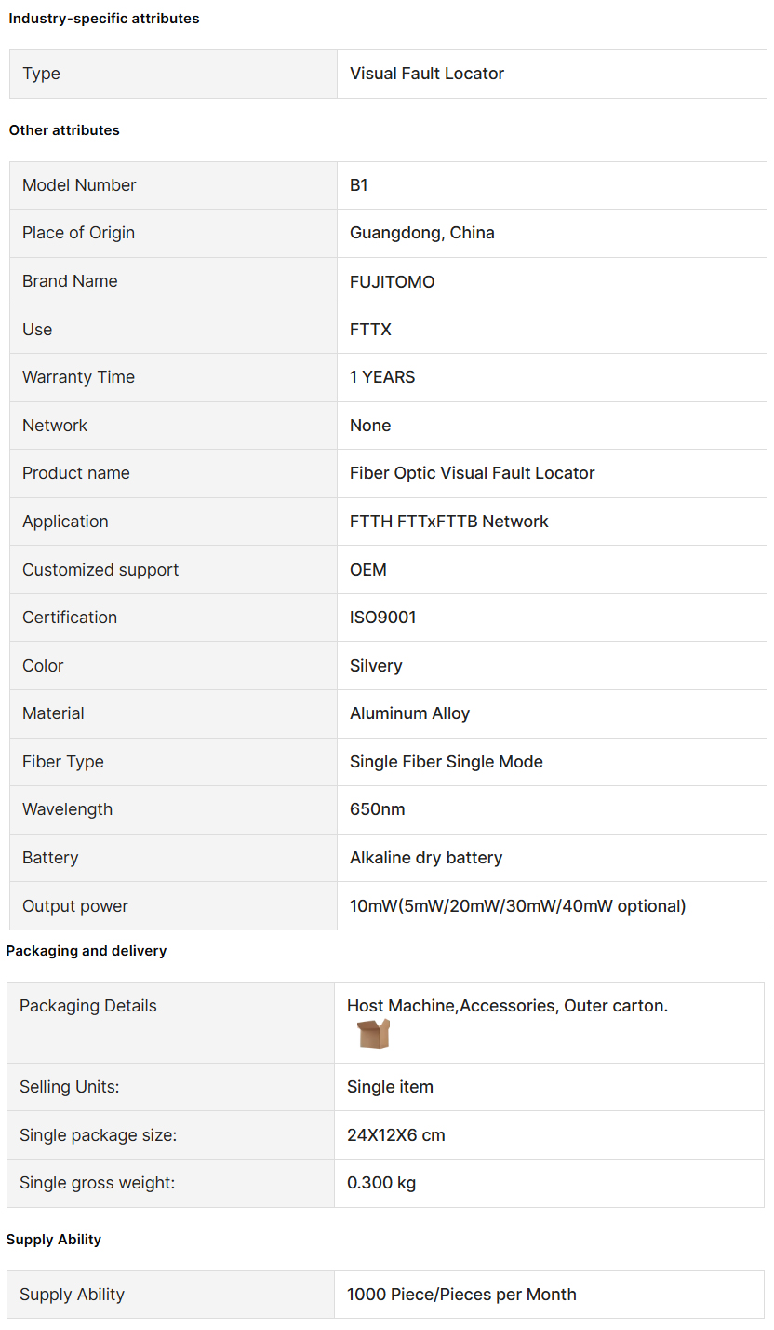Click the cardboard box packaging icon
The height and width of the screenshot is (1330, 774).
click(x=373, y=1033)
